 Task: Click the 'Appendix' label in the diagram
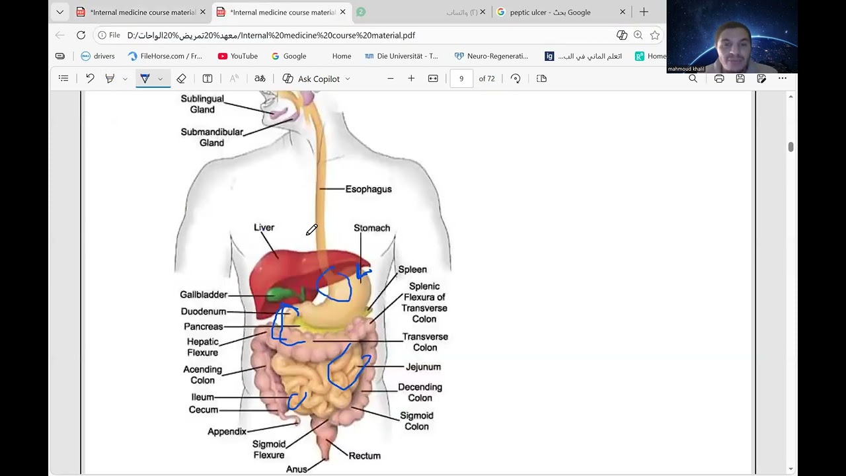[227, 432]
